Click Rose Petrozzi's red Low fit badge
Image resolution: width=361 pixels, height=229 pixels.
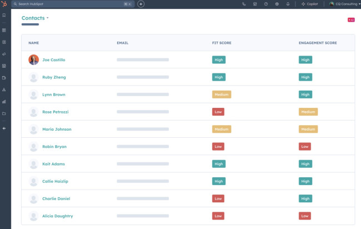click(x=218, y=112)
